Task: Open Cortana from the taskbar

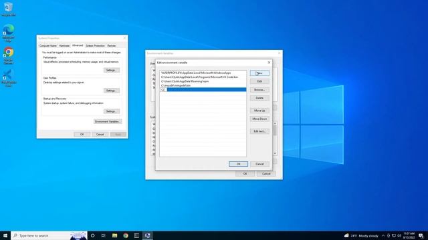Action: pos(93,235)
